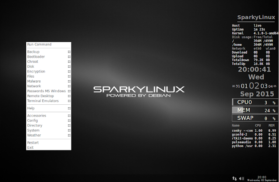Viewport: 279px width, 182px height.
Task: Click the 'pulseaudio' process row
Action: tap(254, 142)
